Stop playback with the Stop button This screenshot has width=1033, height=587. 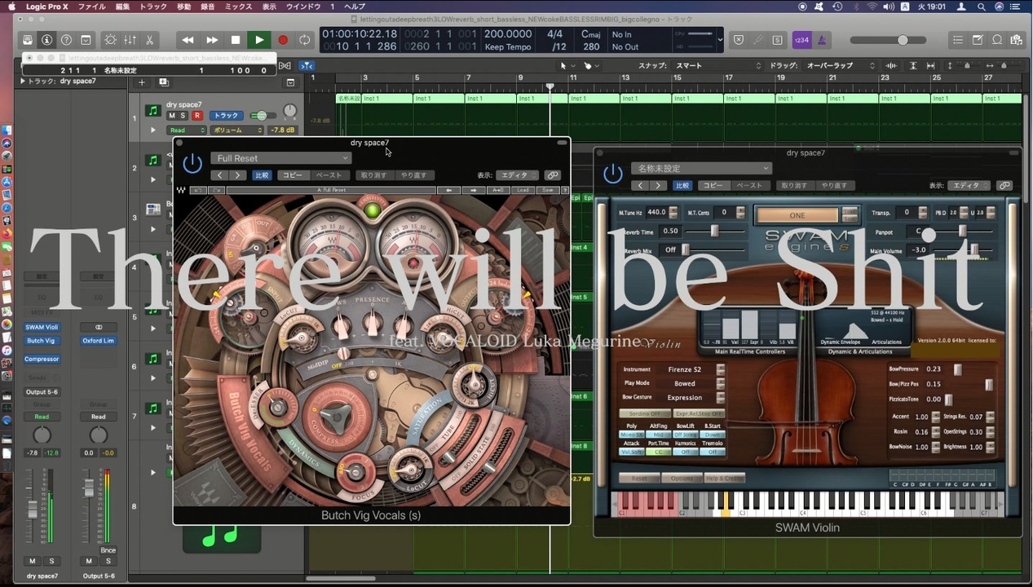tap(236, 40)
